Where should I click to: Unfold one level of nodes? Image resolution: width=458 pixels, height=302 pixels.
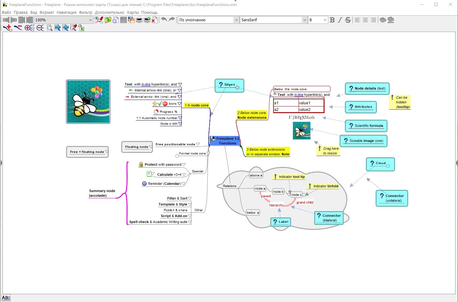[29, 28]
